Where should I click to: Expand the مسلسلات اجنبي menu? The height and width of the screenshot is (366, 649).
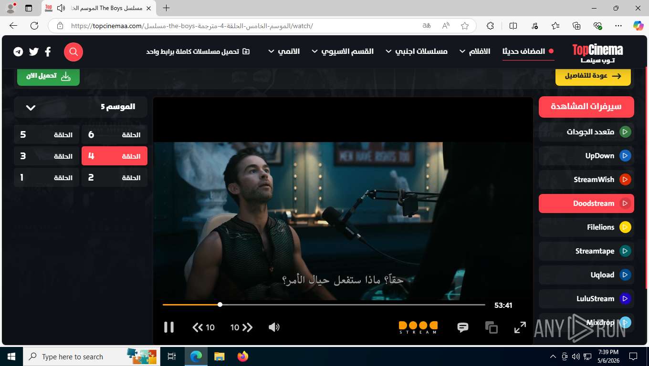click(417, 51)
